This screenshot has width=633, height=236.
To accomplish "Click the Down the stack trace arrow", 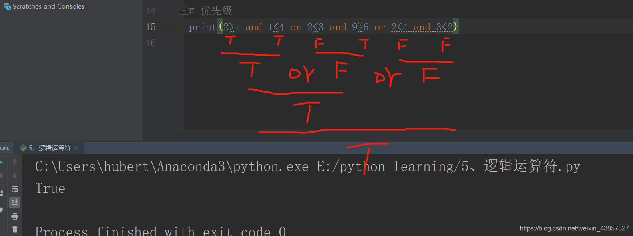I will pyautogui.click(x=15, y=175).
